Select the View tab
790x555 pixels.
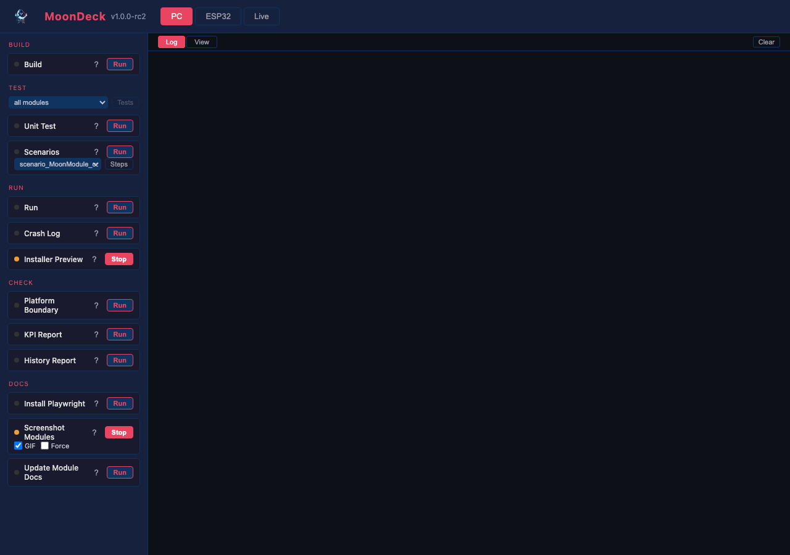(x=202, y=42)
